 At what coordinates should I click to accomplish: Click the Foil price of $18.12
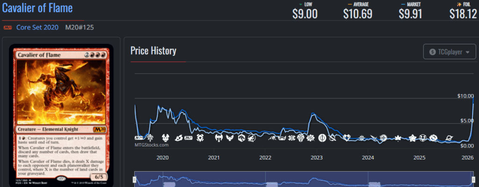(x=463, y=14)
